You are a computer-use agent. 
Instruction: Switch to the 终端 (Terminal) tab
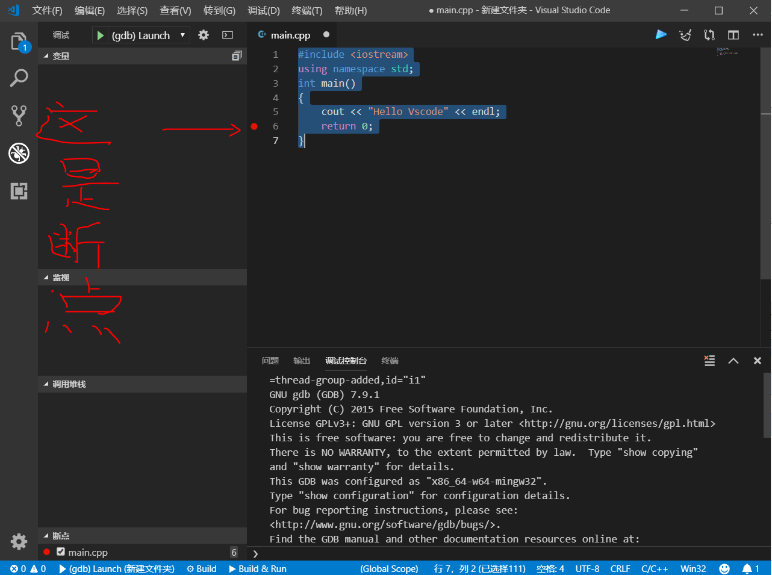coord(389,361)
